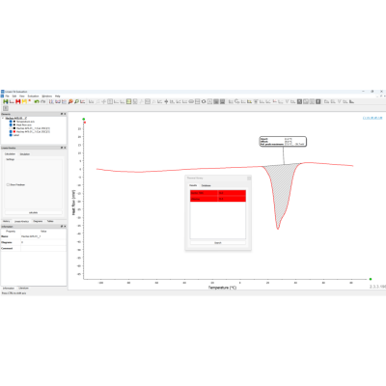The width and height of the screenshot is (386, 386).
Task: Select the first red row in results list
Action: [x=218, y=193]
